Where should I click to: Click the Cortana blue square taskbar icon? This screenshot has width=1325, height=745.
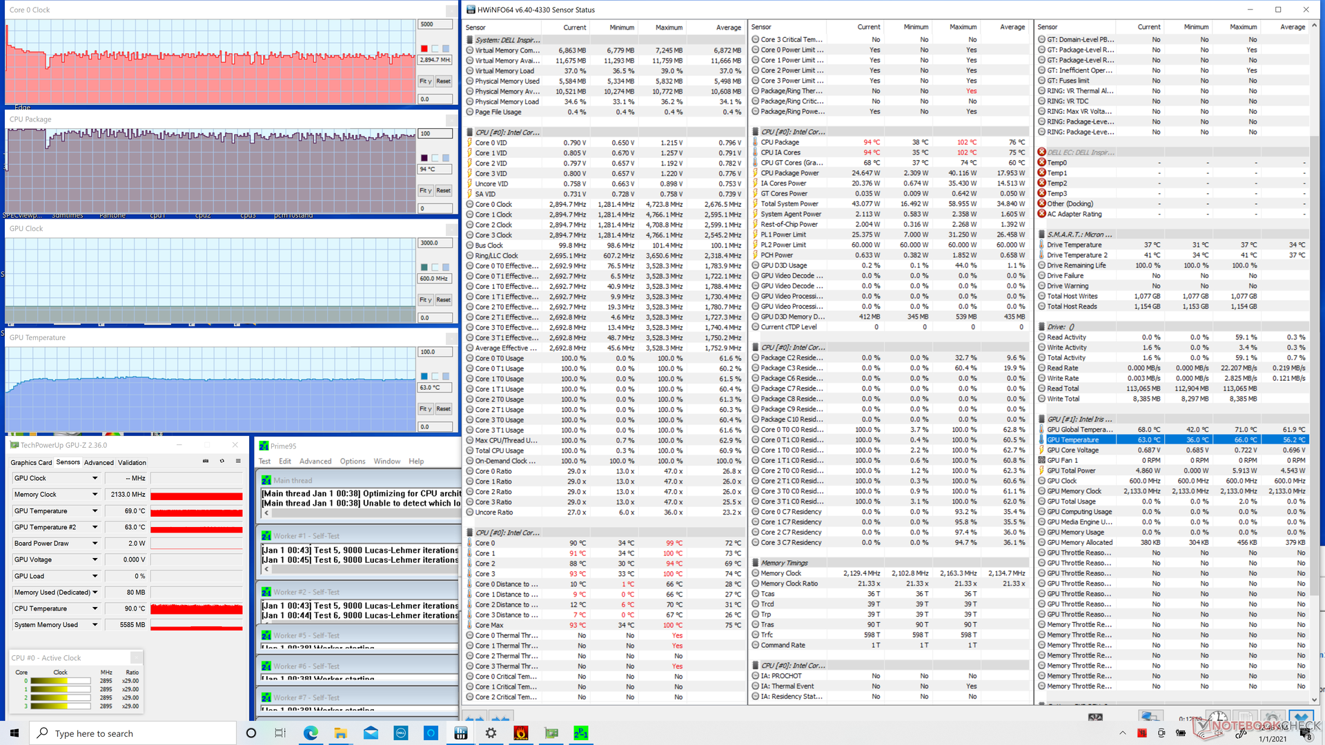click(431, 733)
